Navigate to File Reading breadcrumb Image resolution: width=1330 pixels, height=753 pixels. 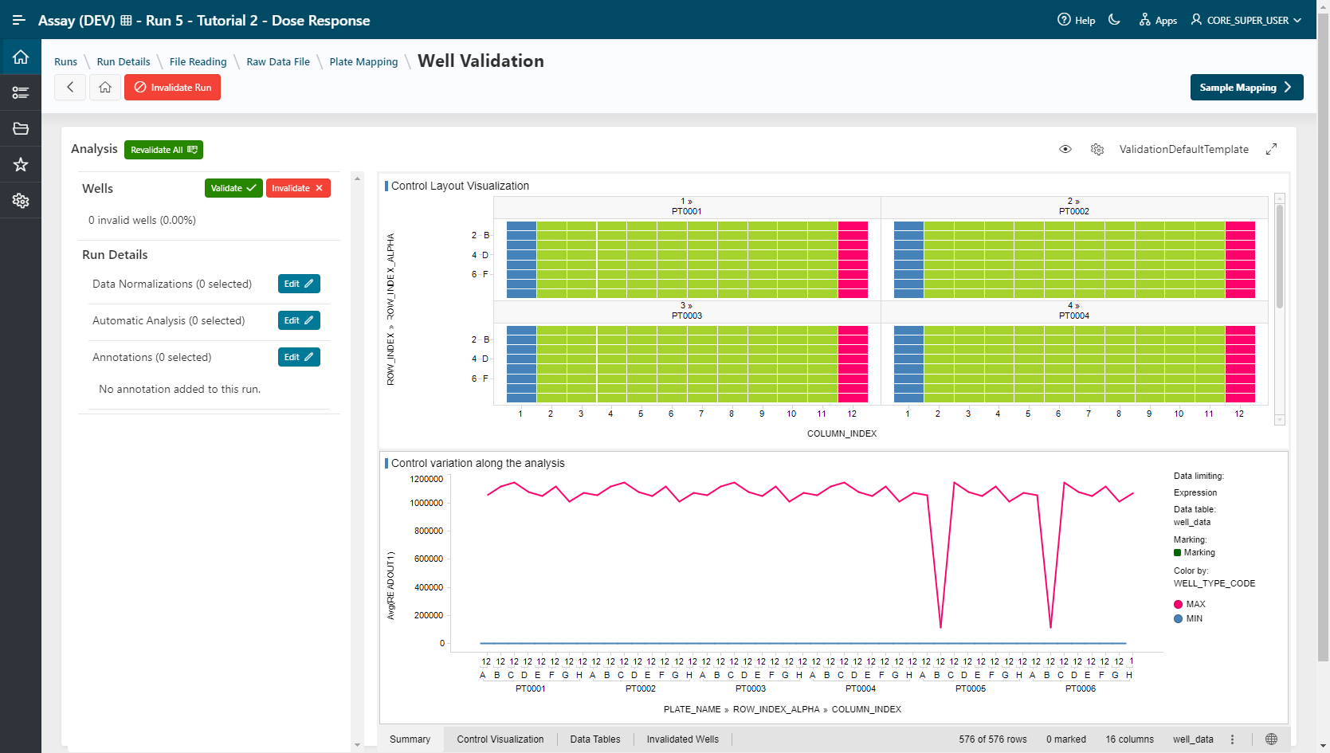pos(198,61)
